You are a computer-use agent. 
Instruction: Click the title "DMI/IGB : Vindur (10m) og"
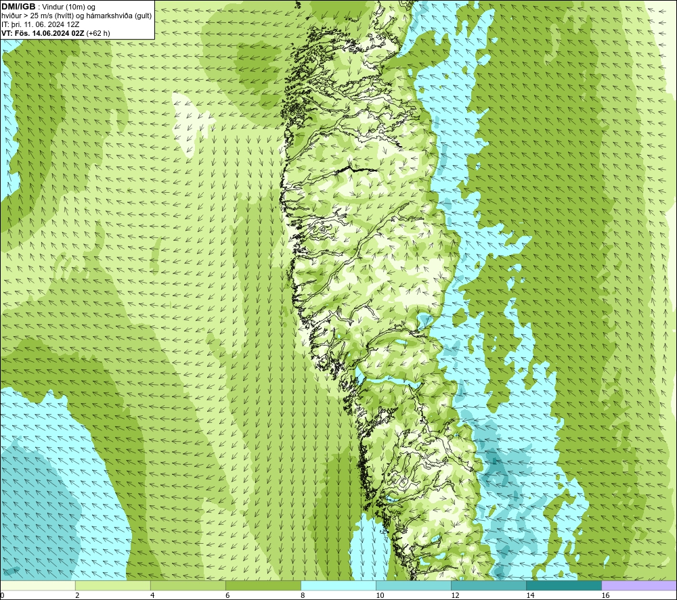[x=48, y=7]
